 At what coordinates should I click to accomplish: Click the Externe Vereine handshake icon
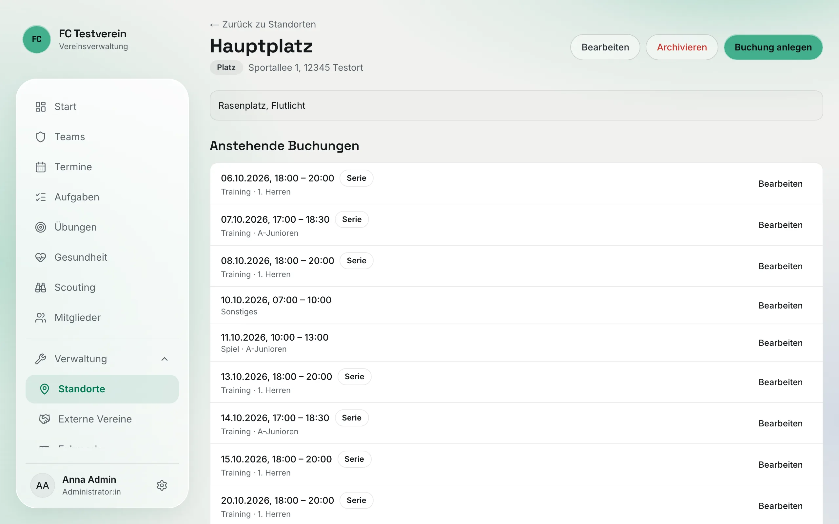point(44,419)
